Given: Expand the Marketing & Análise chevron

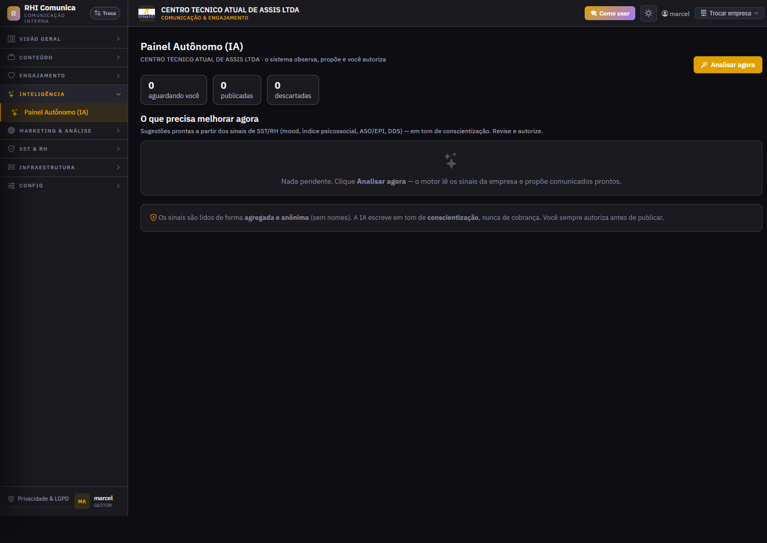Looking at the screenshot, I should tap(118, 131).
